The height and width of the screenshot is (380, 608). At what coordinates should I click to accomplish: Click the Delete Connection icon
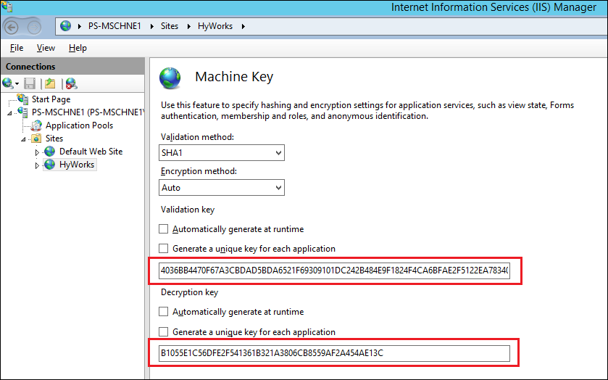(70, 83)
